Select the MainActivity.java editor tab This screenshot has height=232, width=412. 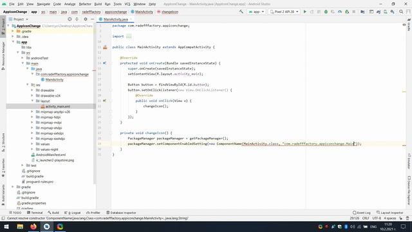[115, 19]
